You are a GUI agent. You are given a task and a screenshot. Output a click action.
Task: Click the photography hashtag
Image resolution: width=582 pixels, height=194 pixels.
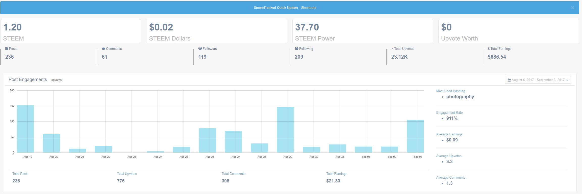460,97
